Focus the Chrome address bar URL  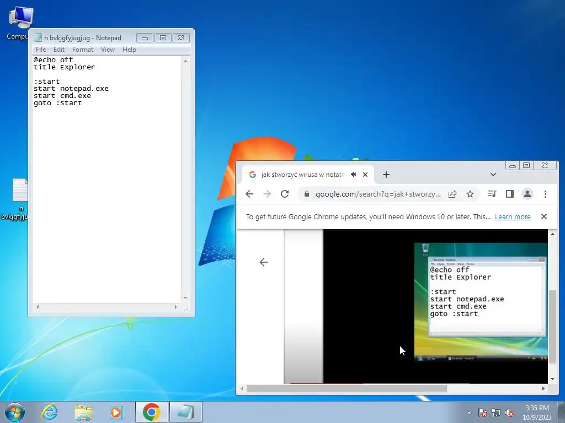(x=378, y=194)
